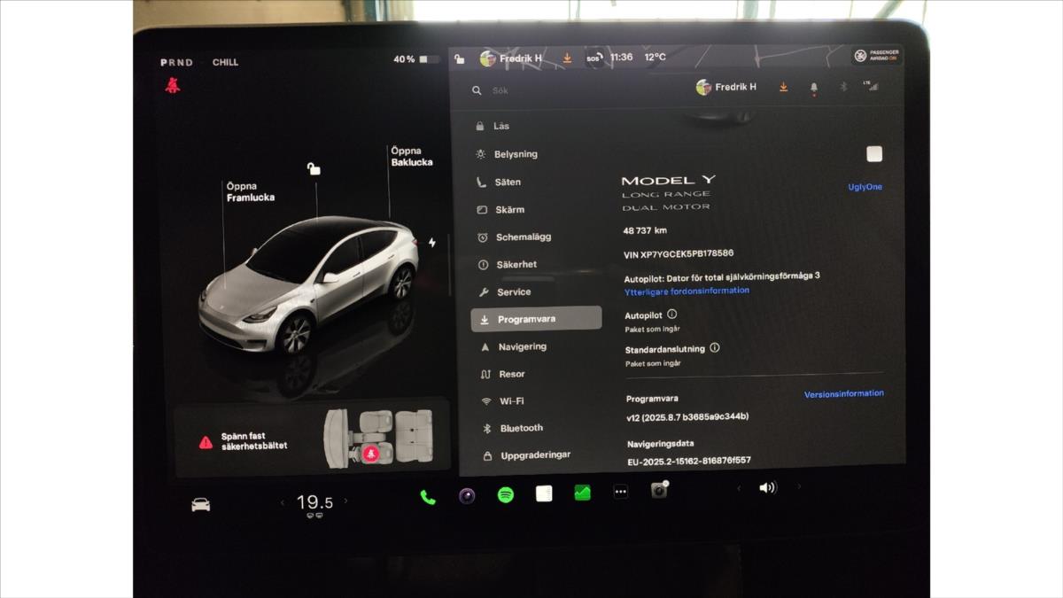
Task: Tap the magnifier search icon
Action: 477,90
